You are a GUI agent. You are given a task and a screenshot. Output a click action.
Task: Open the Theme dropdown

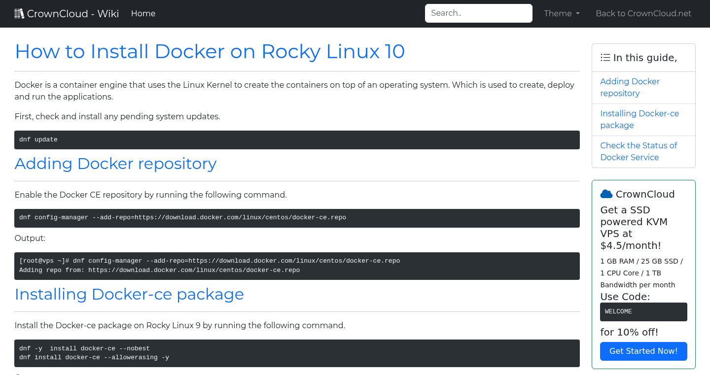561,13
